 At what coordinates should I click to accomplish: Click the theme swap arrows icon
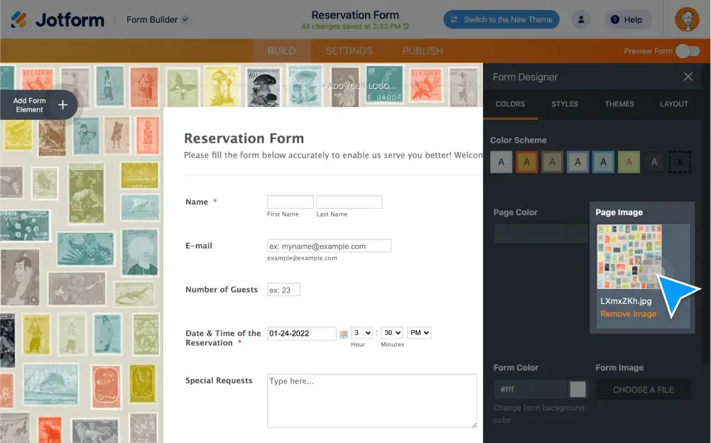[455, 19]
